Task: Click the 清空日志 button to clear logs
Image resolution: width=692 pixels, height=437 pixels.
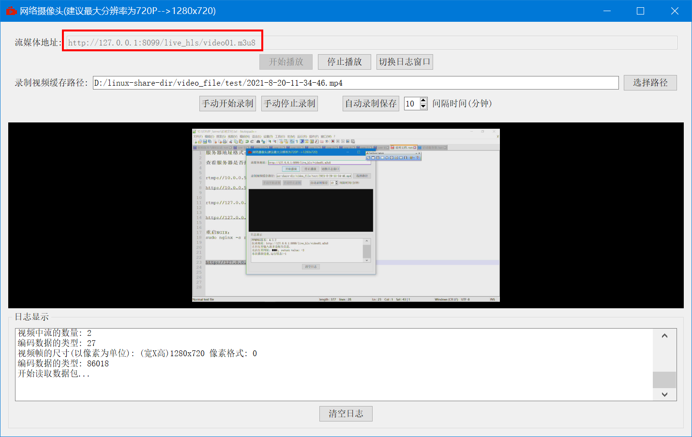Action: click(346, 413)
